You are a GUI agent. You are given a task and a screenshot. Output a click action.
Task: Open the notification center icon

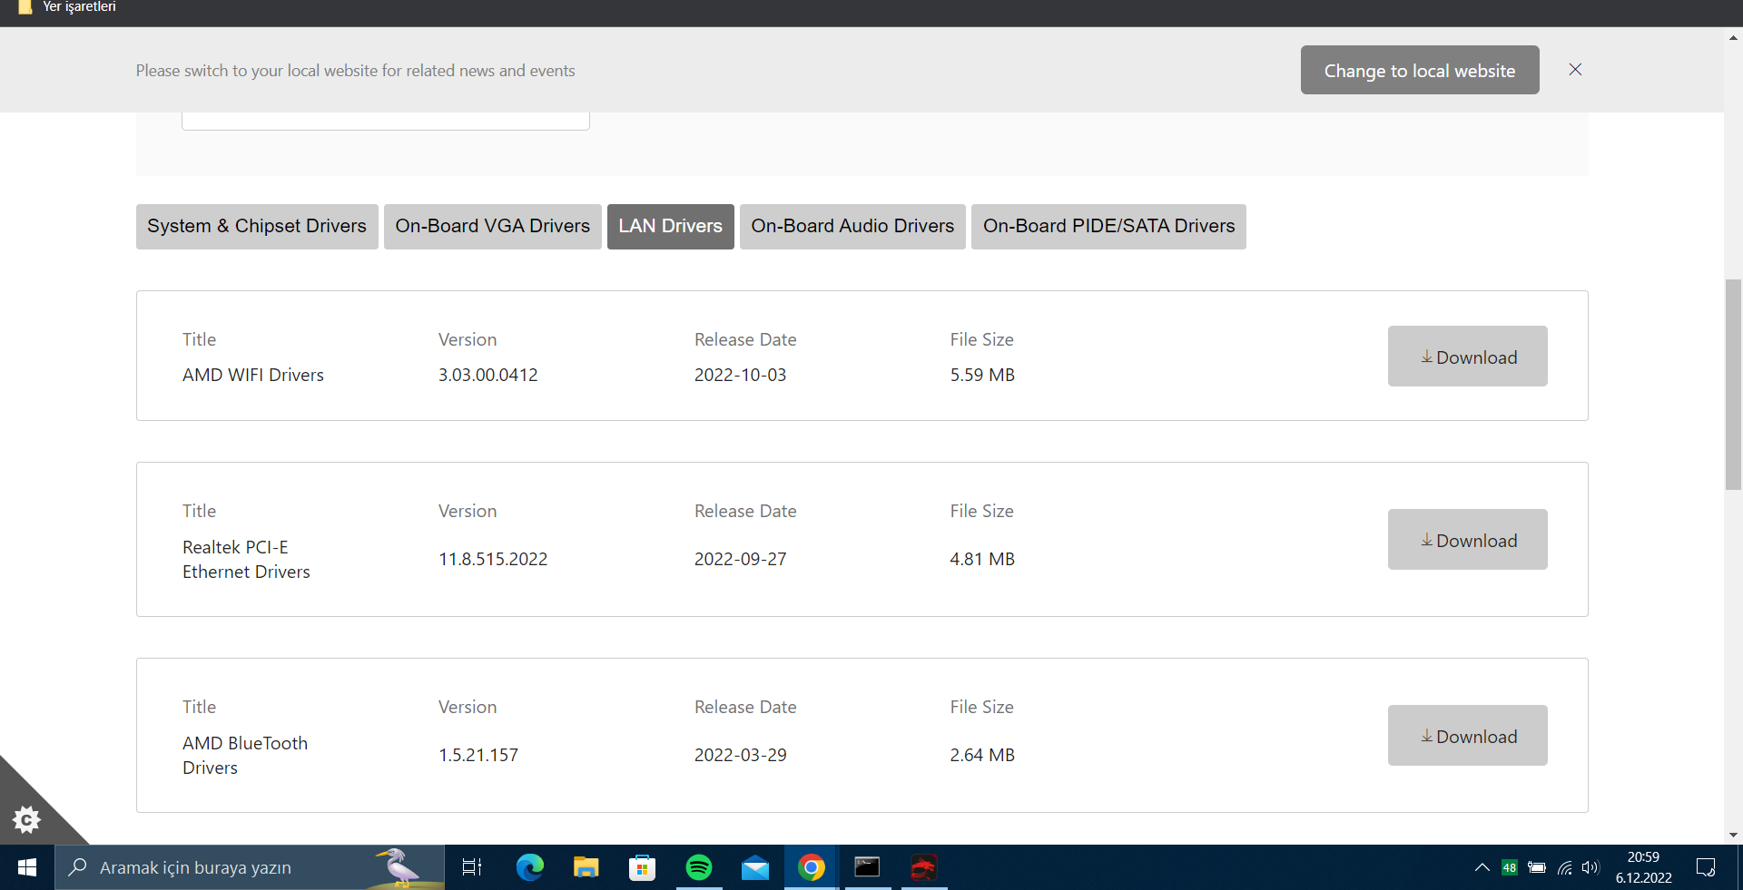pyautogui.click(x=1706, y=867)
